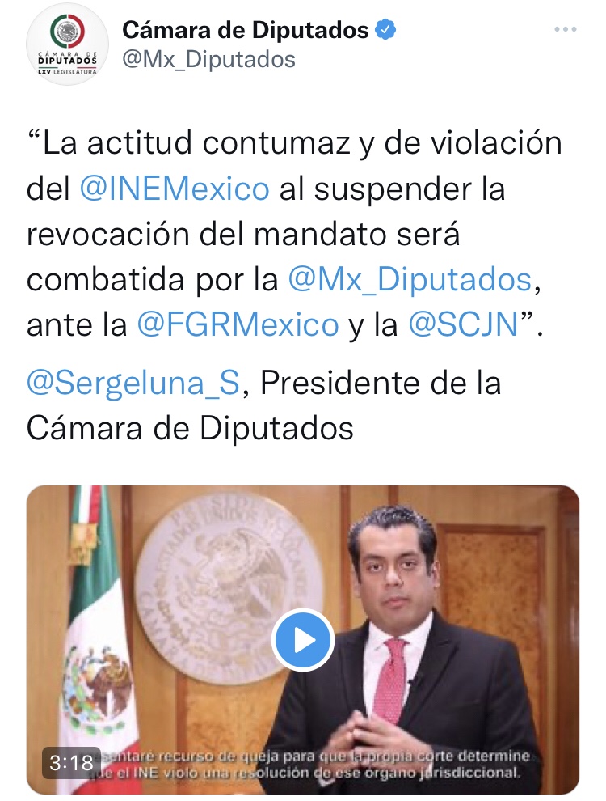
Task: Open the @Mx_Diputados mention in tweet text
Action: click(410, 279)
